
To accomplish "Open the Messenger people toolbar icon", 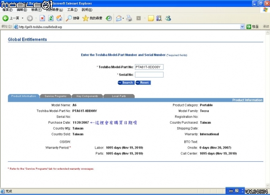I will pos(168,18).
